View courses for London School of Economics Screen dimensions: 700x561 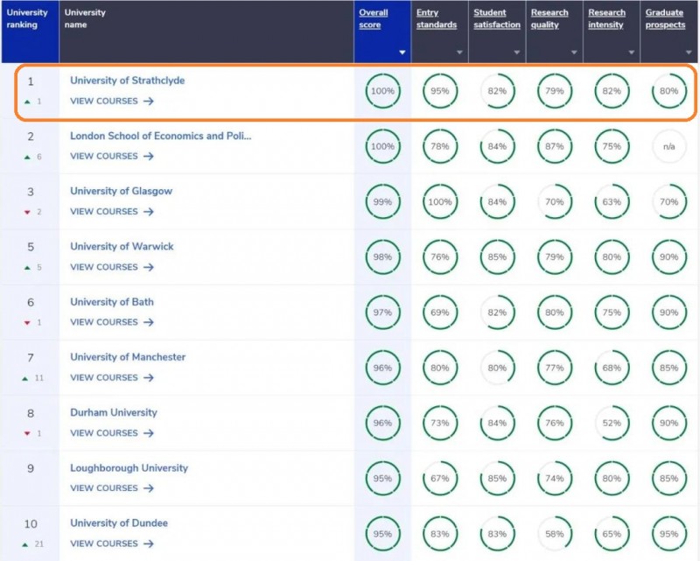112,157
